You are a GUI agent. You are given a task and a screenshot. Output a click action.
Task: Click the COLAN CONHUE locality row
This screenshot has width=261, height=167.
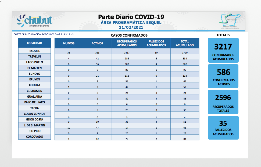(x=34, y=114)
